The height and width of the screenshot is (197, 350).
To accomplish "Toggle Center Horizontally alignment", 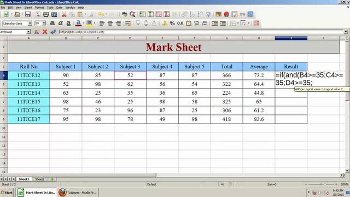I will click(110, 23).
